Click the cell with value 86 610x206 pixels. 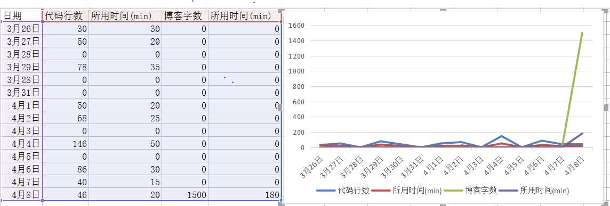pos(66,169)
